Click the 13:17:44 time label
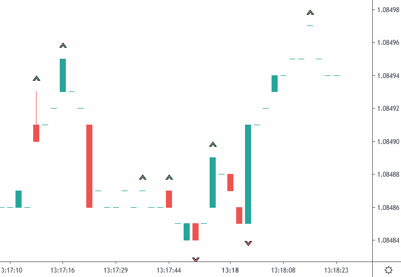 point(169,270)
